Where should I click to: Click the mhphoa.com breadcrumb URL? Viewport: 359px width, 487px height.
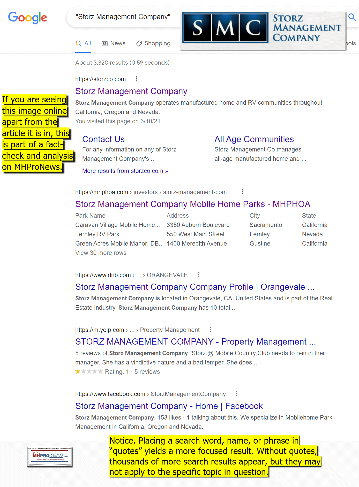coord(153,192)
